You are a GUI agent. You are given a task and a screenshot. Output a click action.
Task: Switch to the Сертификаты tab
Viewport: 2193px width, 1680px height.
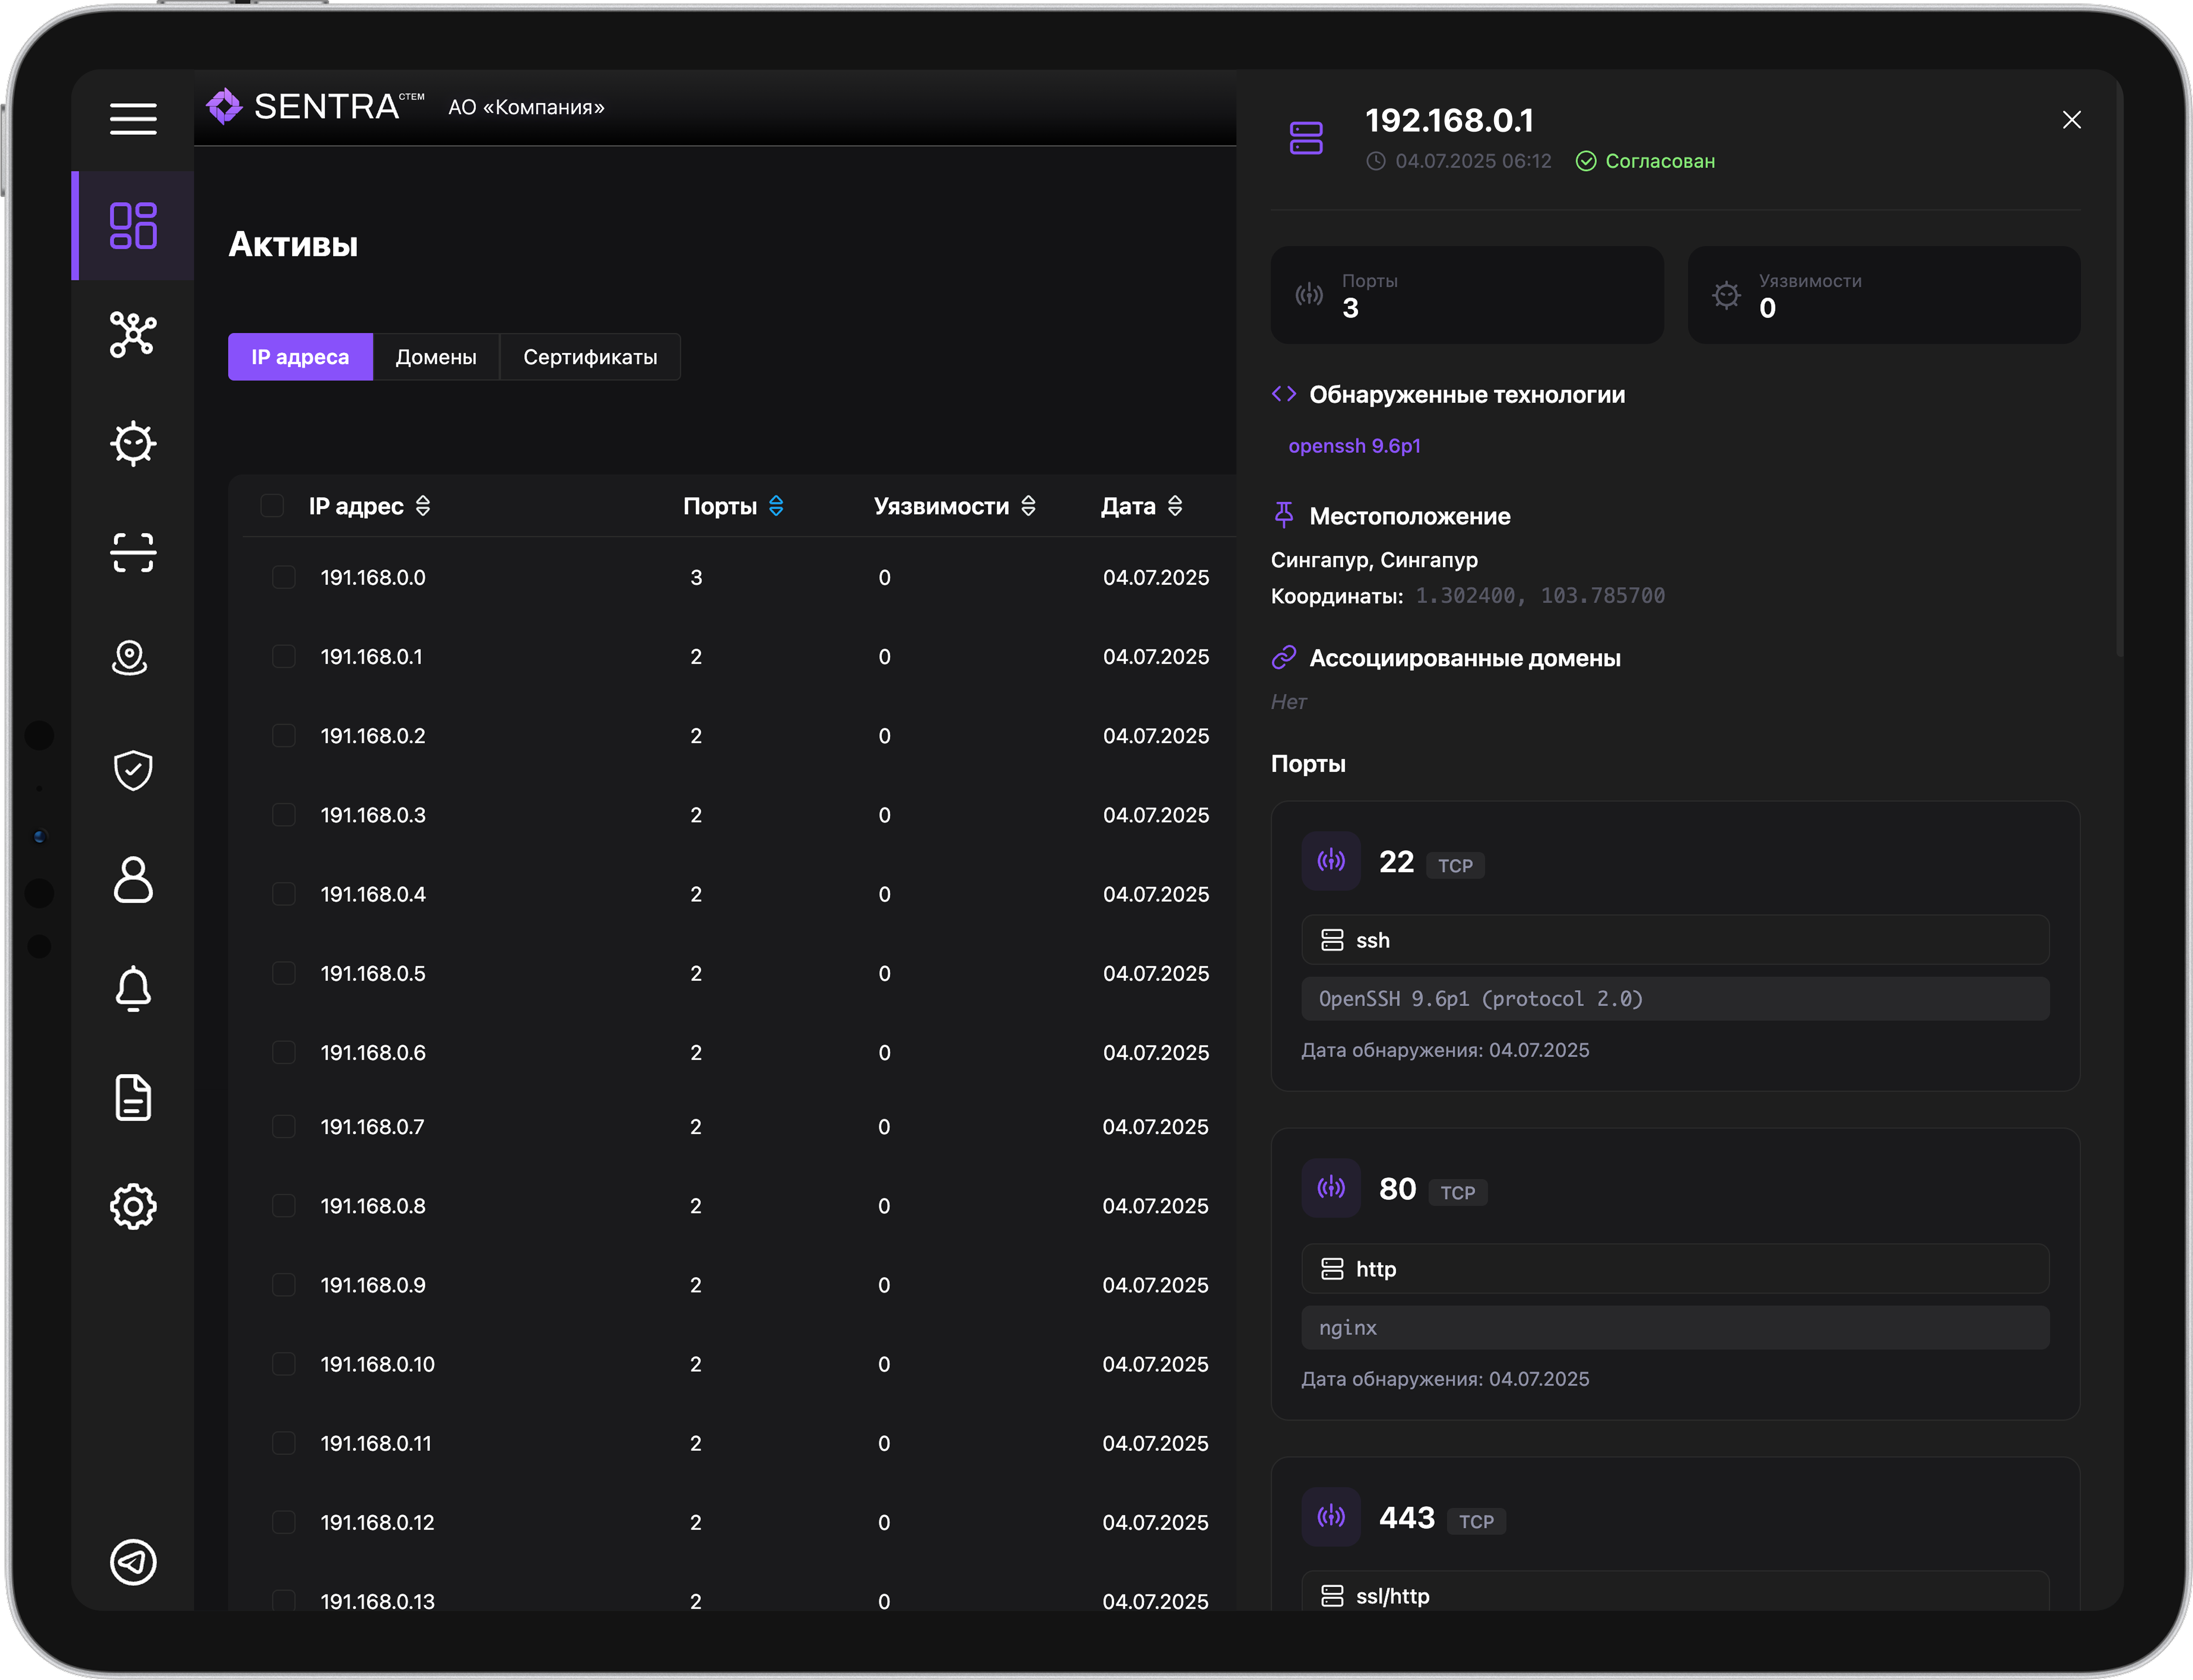coord(590,357)
